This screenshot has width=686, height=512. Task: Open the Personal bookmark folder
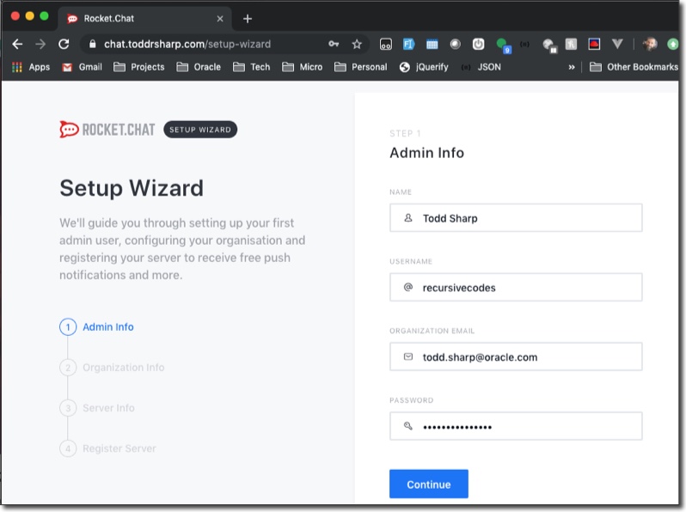click(x=361, y=67)
